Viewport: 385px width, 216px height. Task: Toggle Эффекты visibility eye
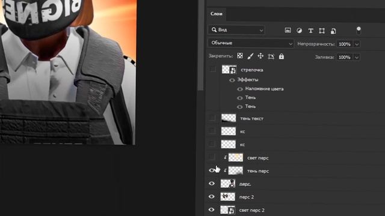click(x=232, y=80)
